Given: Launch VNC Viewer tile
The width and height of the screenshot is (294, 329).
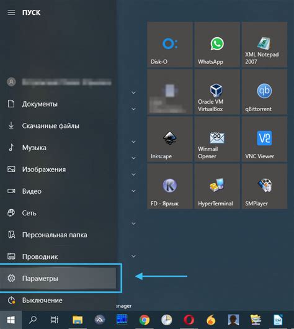Looking at the screenshot, I should (264, 139).
